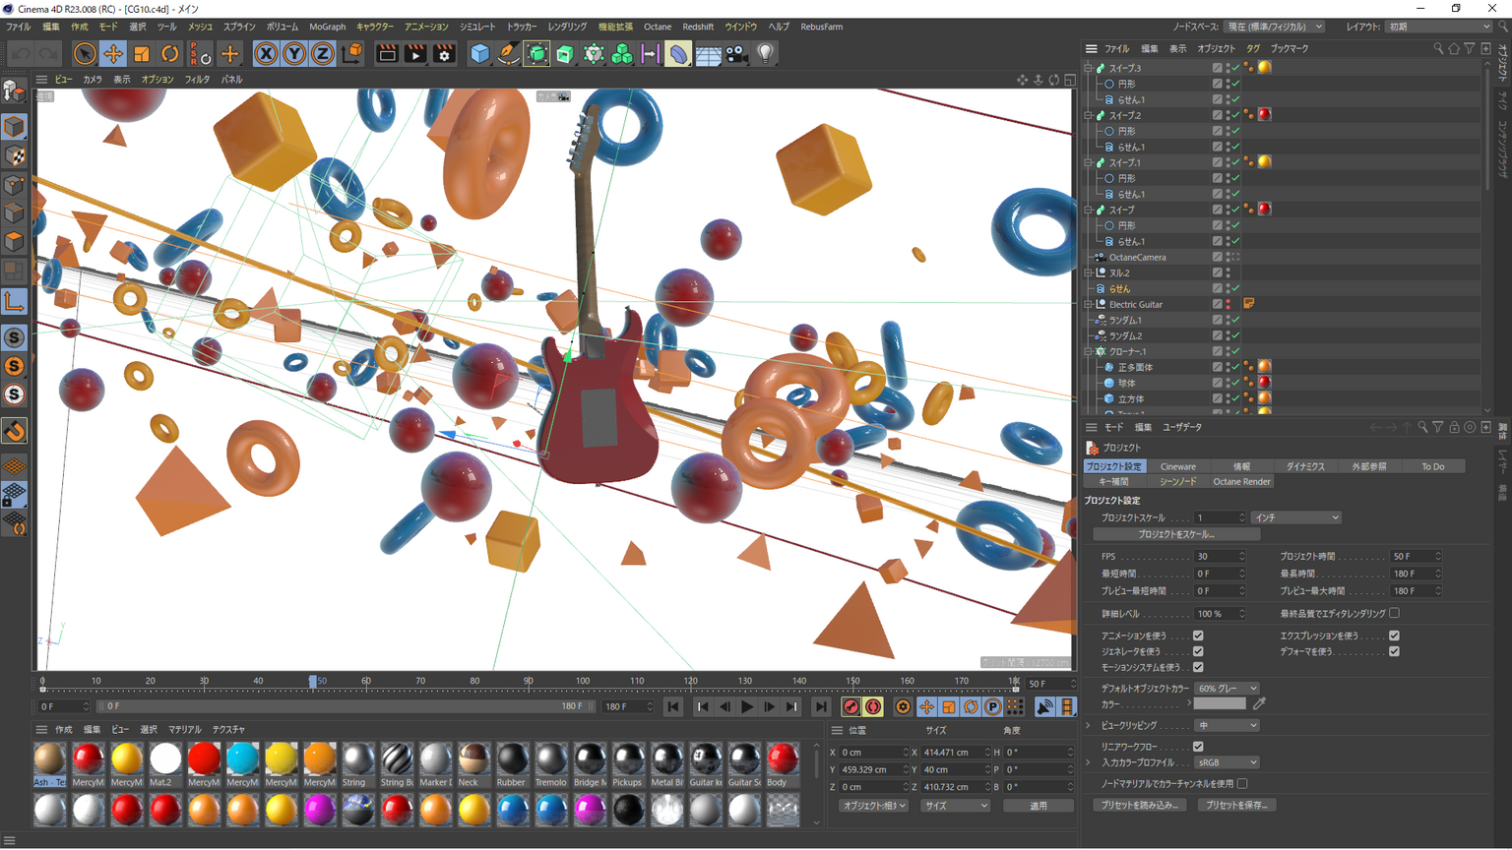Viewport: 1512px width, 850px height.
Task: Click the Camera object icon in toolbar
Action: point(736,54)
